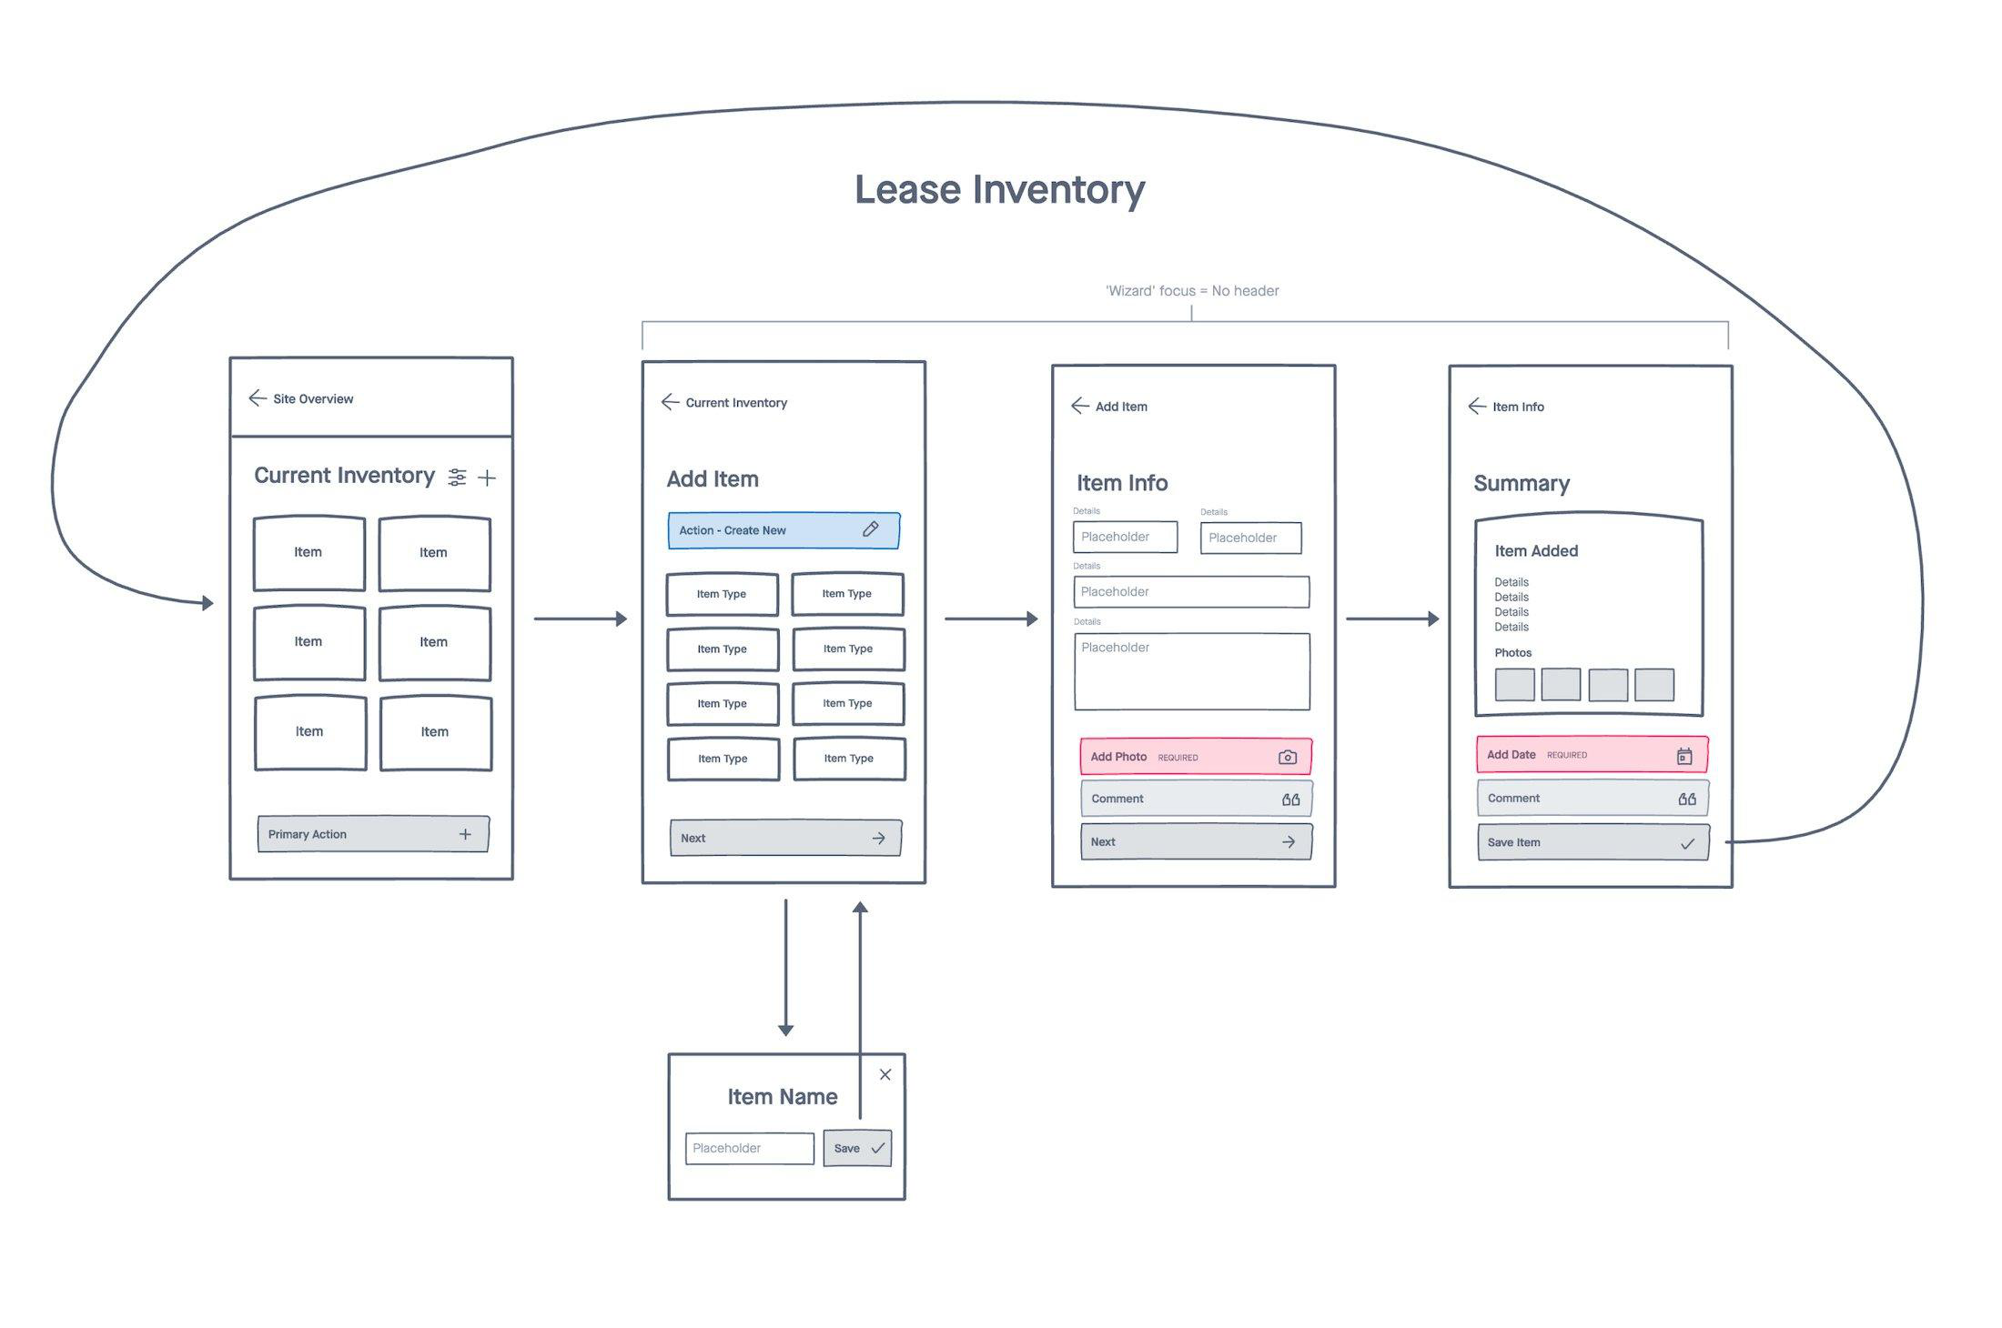The image size is (2002, 1328).
Task: Click the arrow icon in Item Info's Next button
Action: (x=1289, y=842)
